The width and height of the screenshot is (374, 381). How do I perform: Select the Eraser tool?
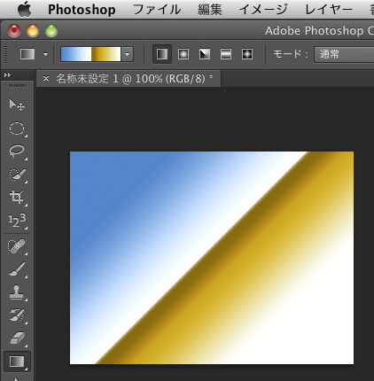[17, 338]
